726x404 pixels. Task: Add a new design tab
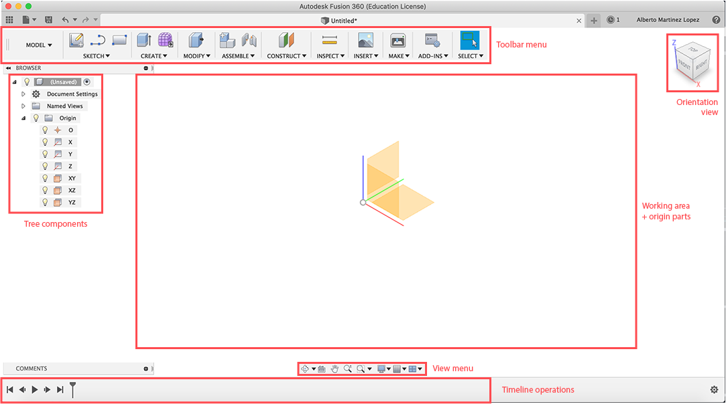(593, 20)
